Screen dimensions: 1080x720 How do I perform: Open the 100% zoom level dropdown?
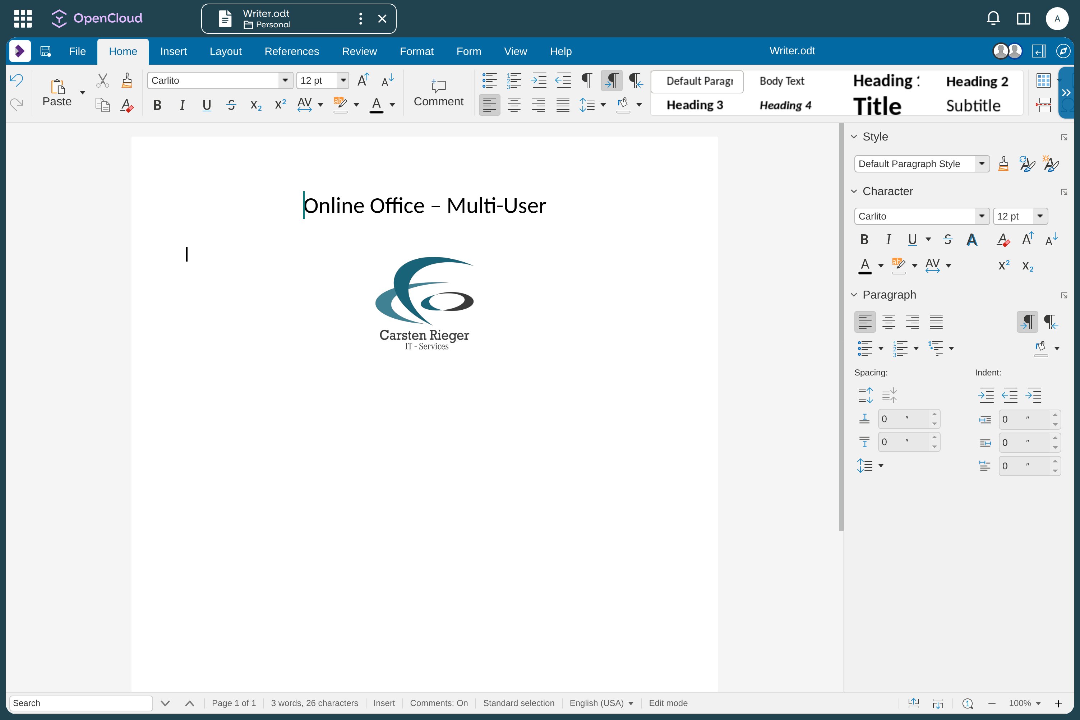pos(1024,703)
